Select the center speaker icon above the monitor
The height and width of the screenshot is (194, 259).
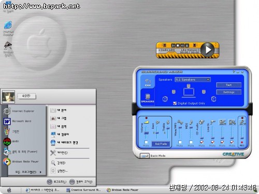pyautogui.click(x=189, y=86)
